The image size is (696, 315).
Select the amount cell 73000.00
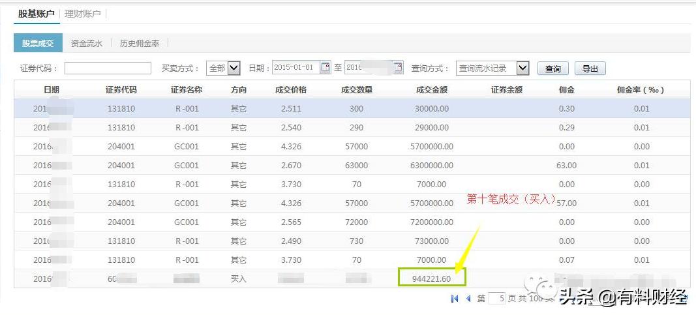[x=431, y=241]
